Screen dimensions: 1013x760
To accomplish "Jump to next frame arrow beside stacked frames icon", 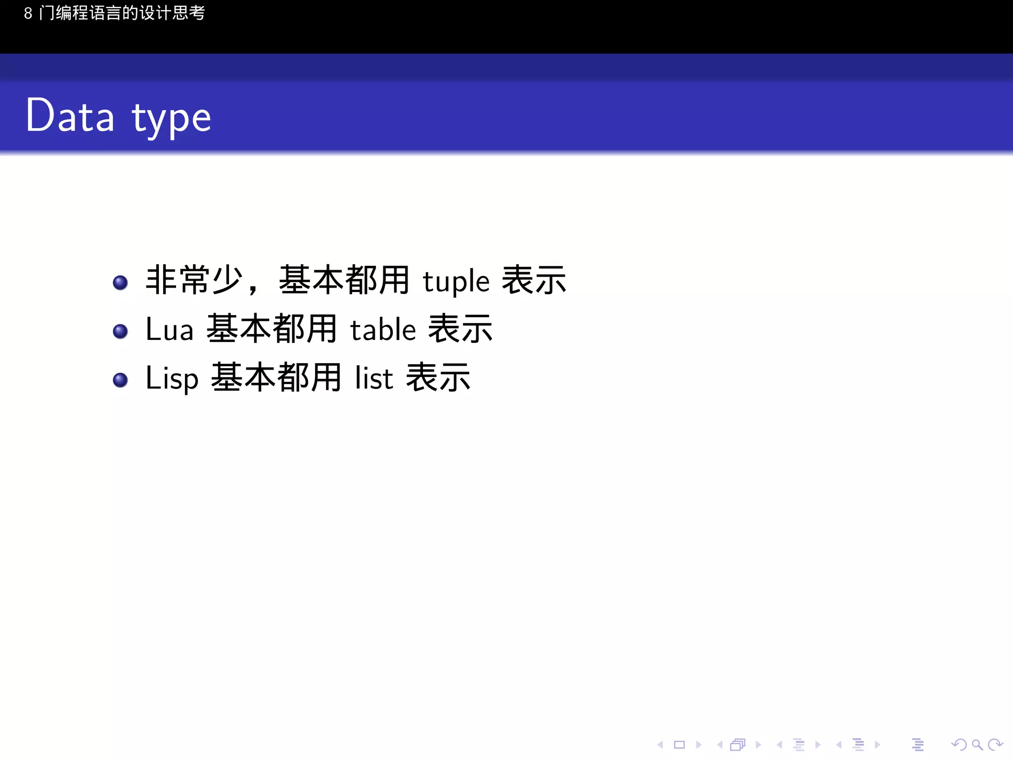I will (x=758, y=745).
